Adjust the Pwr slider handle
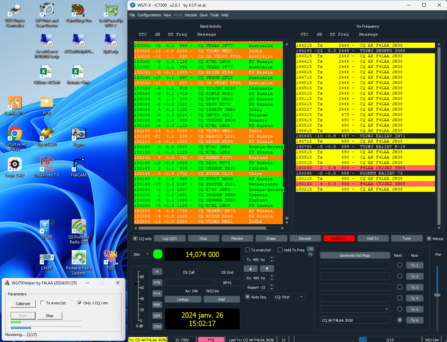The image size is (447, 342). [x=437, y=295]
